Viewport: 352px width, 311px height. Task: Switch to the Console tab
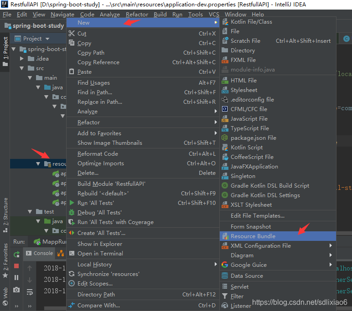pos(40,253)
